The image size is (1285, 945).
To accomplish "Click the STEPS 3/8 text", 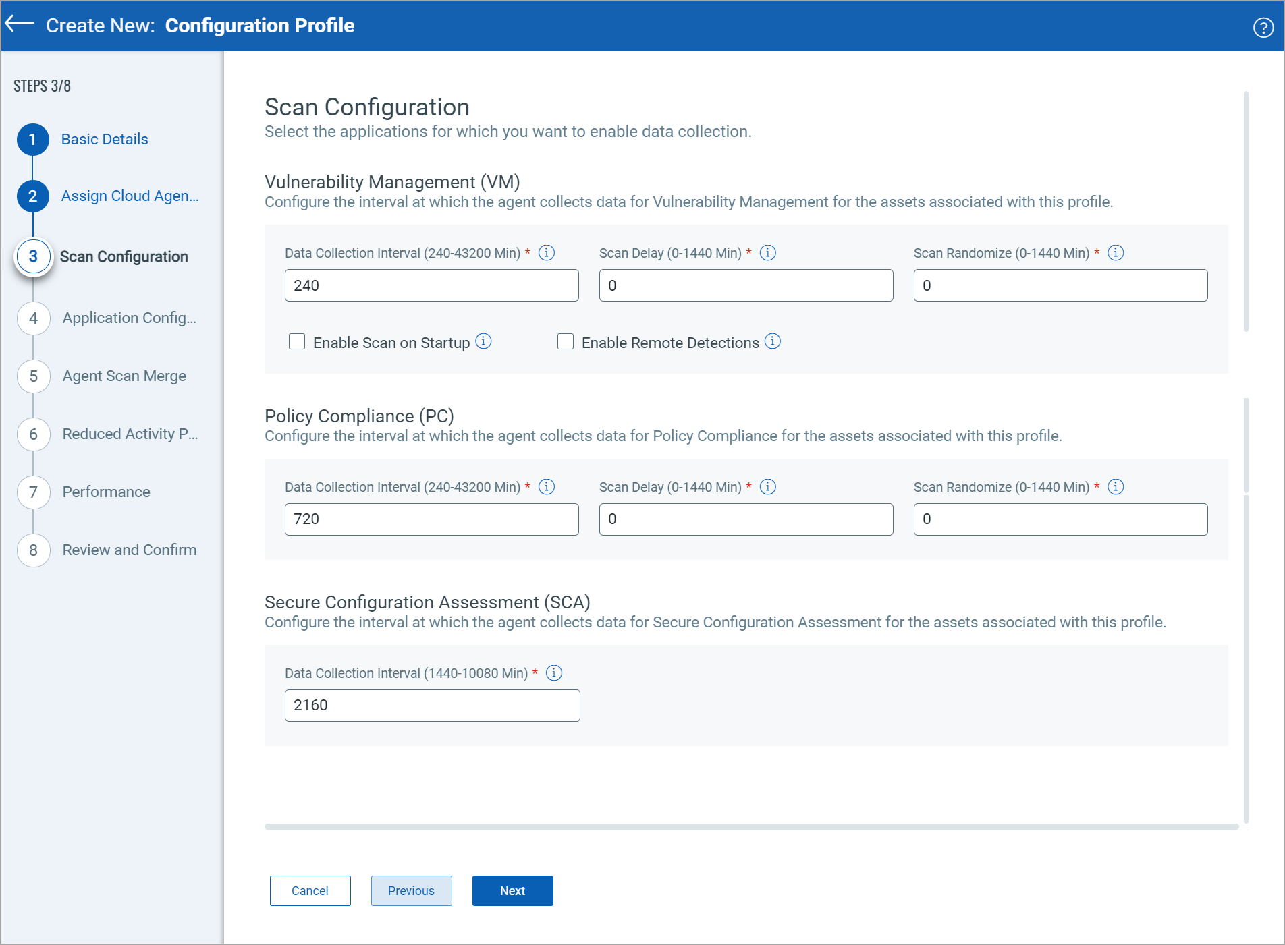I will (x=42, y=86).
